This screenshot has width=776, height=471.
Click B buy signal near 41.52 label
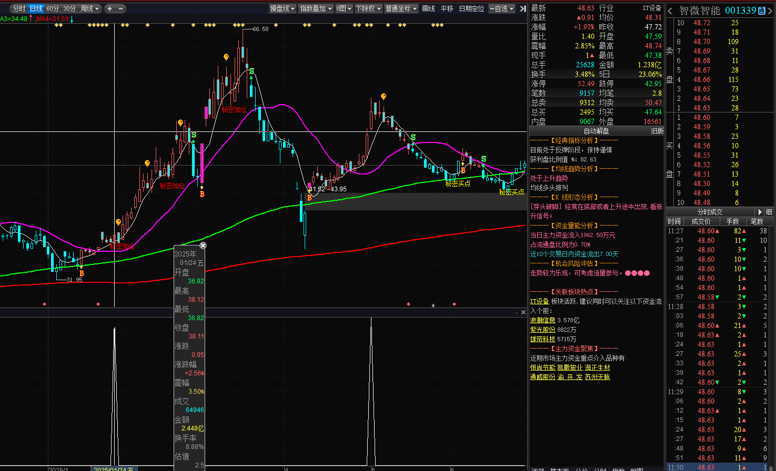click(309, 198)
